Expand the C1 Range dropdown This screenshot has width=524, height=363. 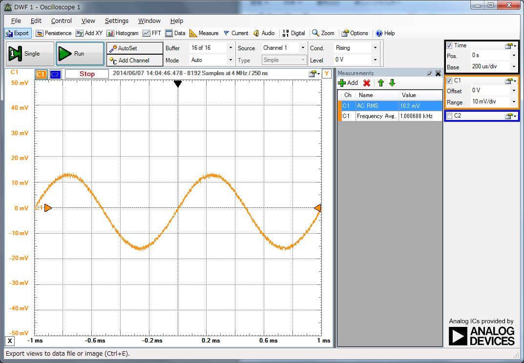(513, 102)
